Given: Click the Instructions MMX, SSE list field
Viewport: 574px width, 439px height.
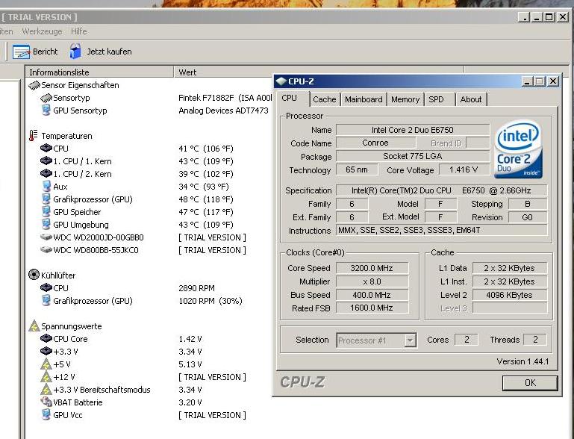Looking at the screenshot, I should tap(441, 230).
